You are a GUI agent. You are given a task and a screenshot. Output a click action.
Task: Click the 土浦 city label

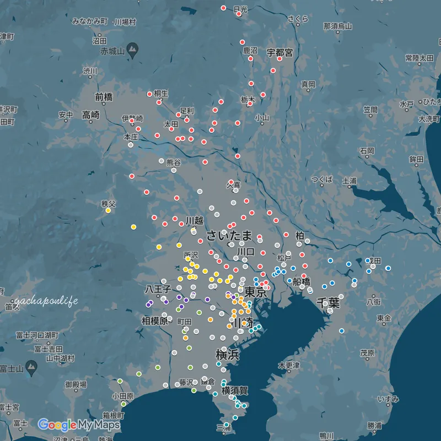[349, 181]
